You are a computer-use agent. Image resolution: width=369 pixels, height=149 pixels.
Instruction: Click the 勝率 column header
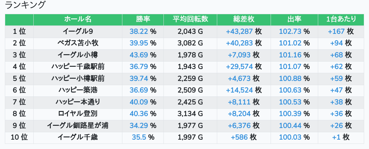143,19
